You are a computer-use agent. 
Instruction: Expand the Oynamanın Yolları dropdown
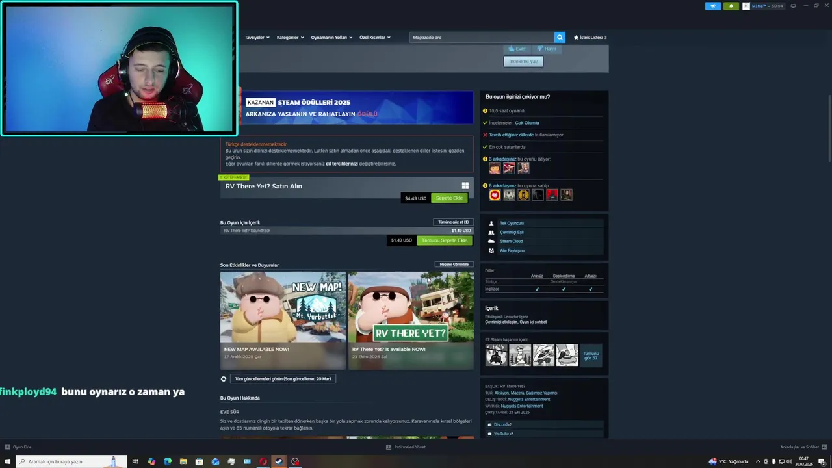click(x=331, y=37)
